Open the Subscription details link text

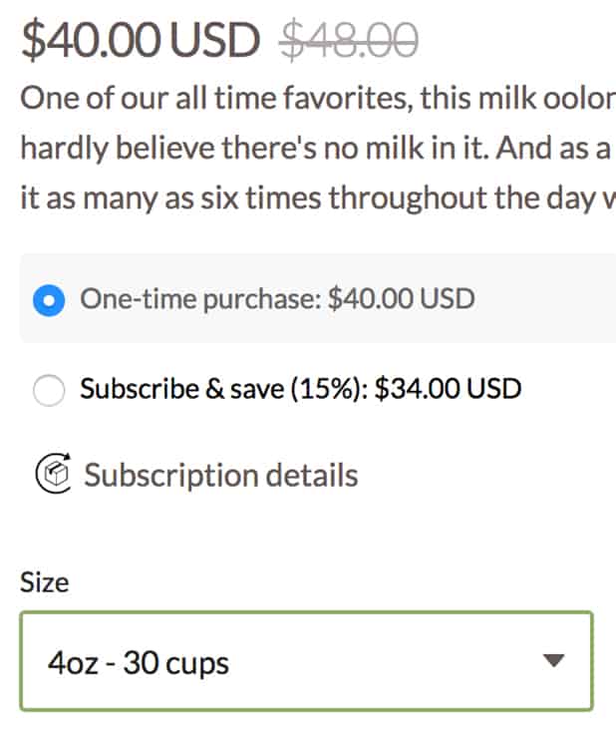pyautogui.click(x=220, y=475)
